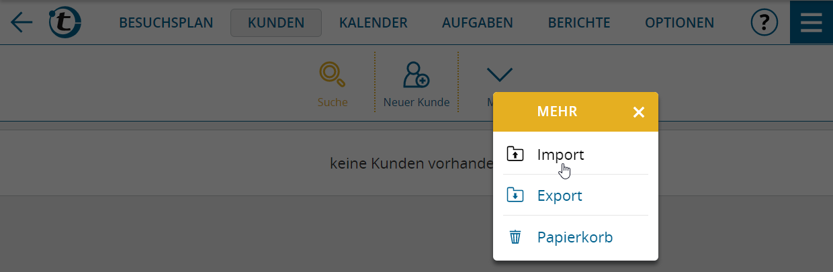This screenshot has height=272, width=833.
Task: Choose Import text in the Mehr menu
Action: [560, 154]
